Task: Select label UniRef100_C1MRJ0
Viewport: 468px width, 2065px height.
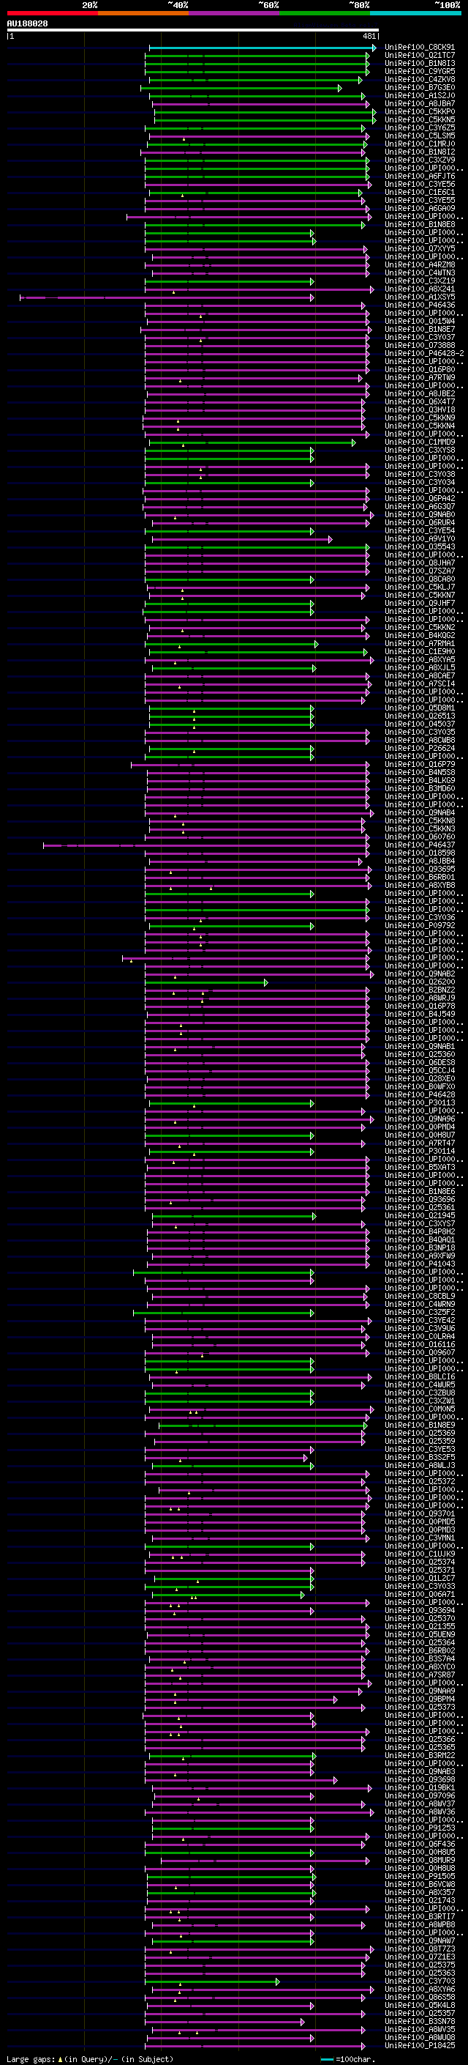Action: 419,144
